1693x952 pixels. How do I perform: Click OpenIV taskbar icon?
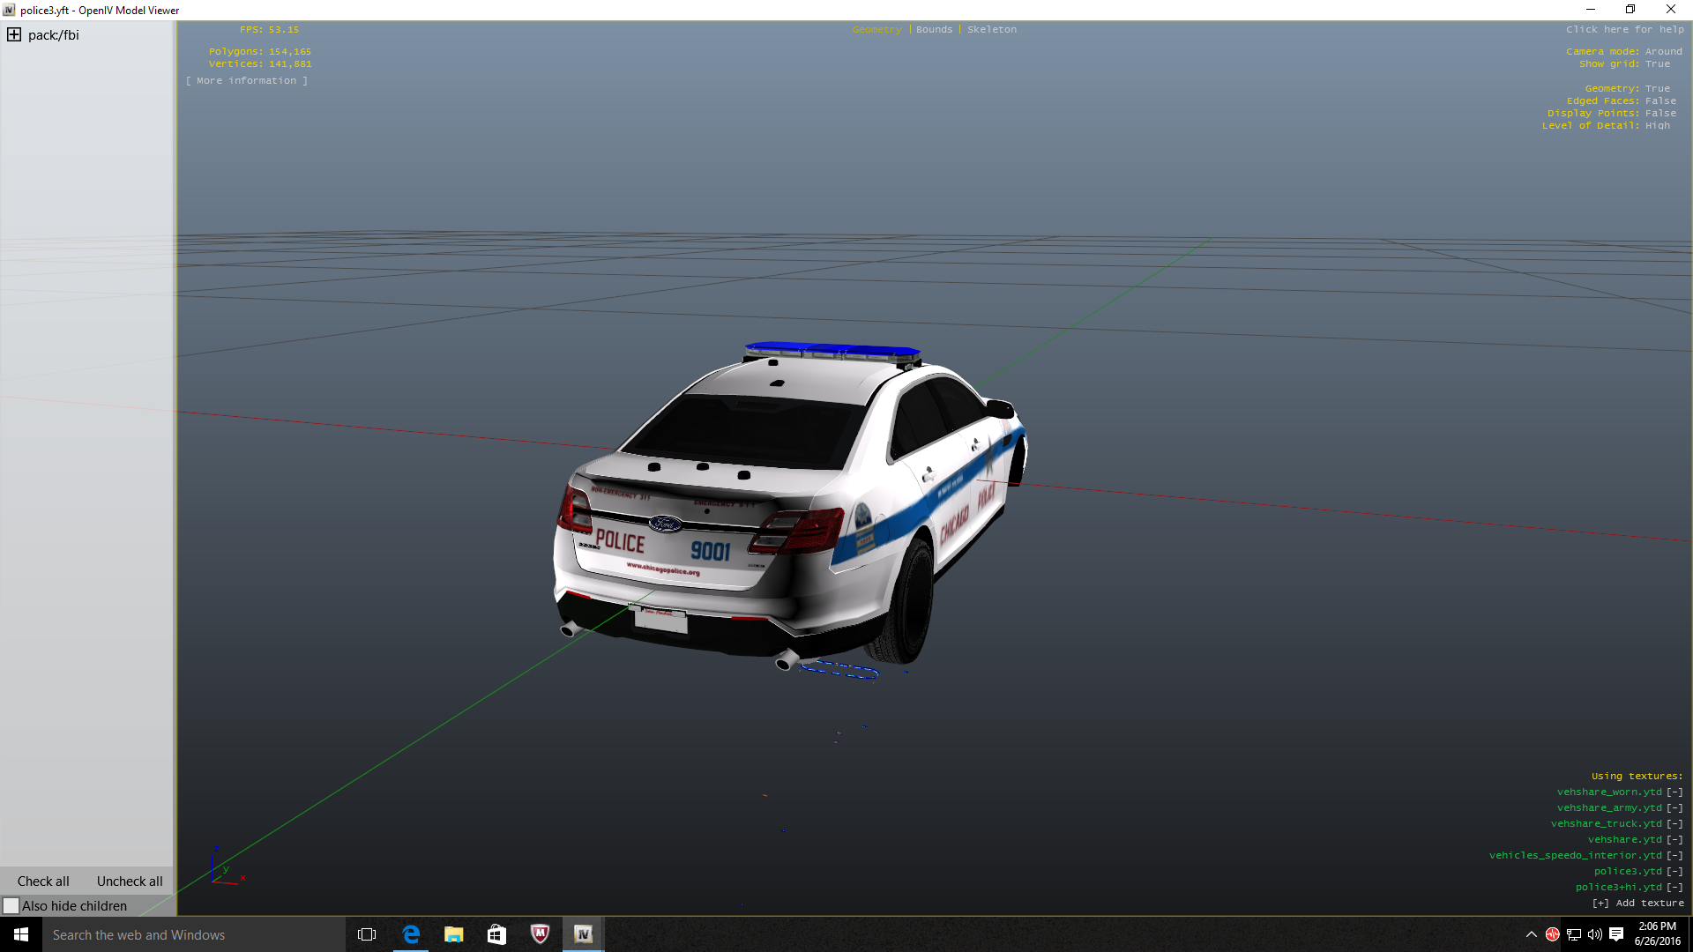point(583,934)
